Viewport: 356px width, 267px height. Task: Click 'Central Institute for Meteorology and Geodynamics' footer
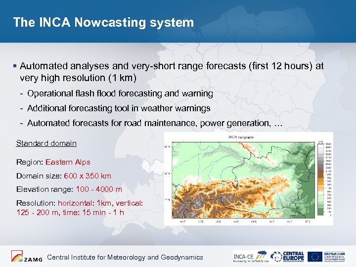[x=125, y=257]
